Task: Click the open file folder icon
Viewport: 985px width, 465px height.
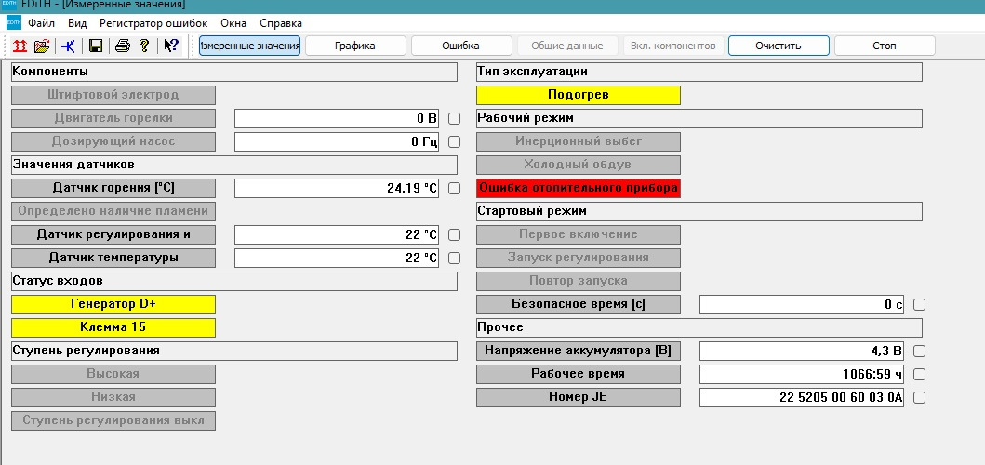Action: pos(41,46)
